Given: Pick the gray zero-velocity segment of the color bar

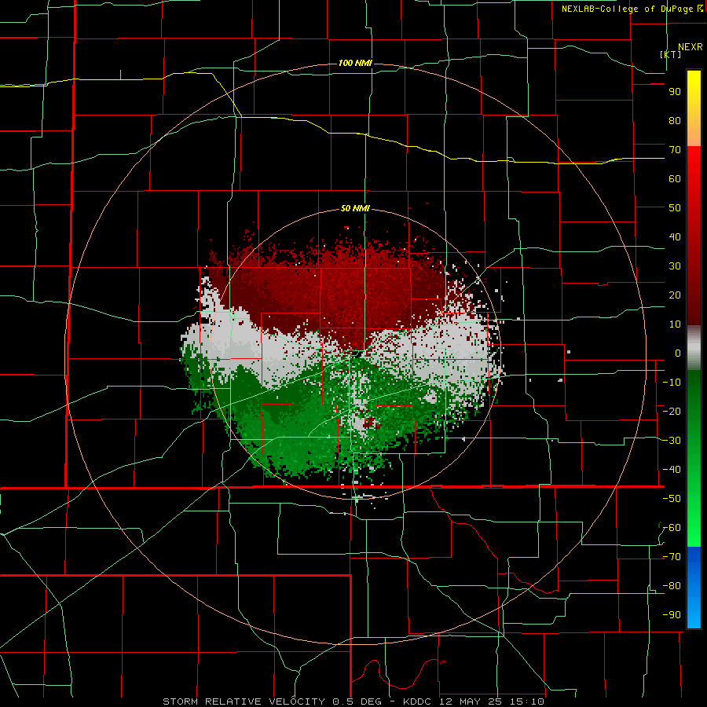Looking at the screenshot, I should click(x=694, y=350).
